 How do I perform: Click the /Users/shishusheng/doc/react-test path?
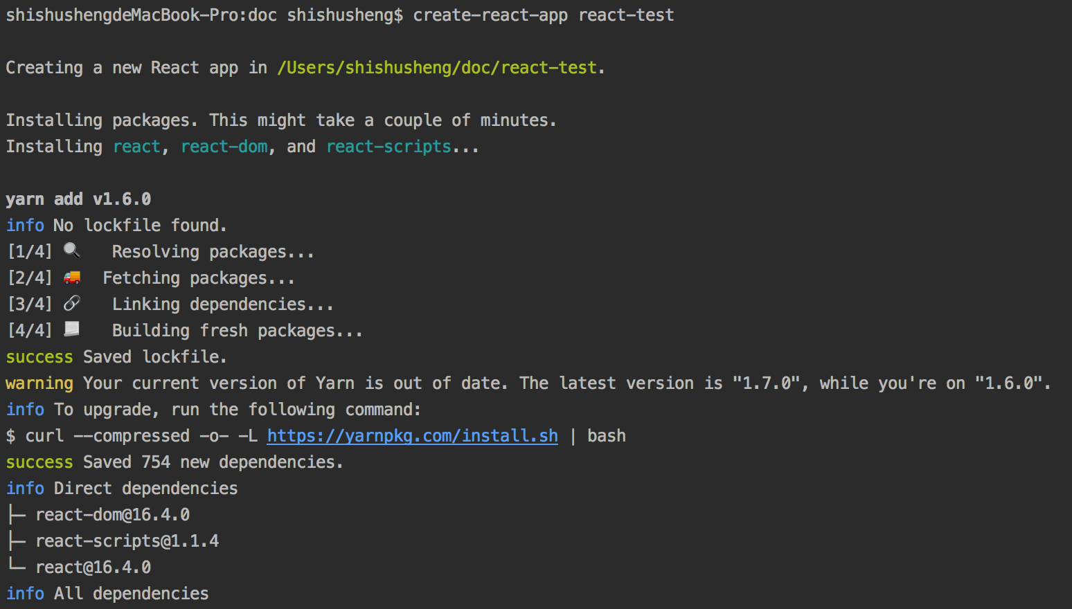[x=437, y=68]
